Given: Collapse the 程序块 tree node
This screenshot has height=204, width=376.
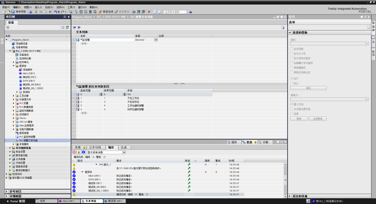Looking at the screenshot, I should pos(14,66).
